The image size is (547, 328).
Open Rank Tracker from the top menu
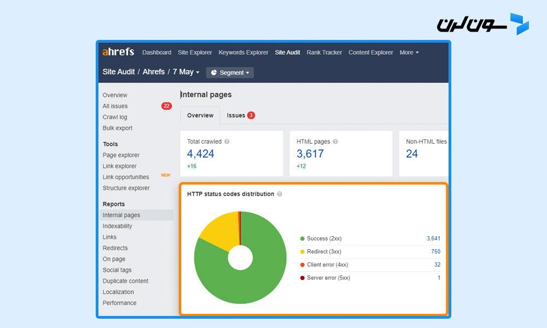pos(324,52)
